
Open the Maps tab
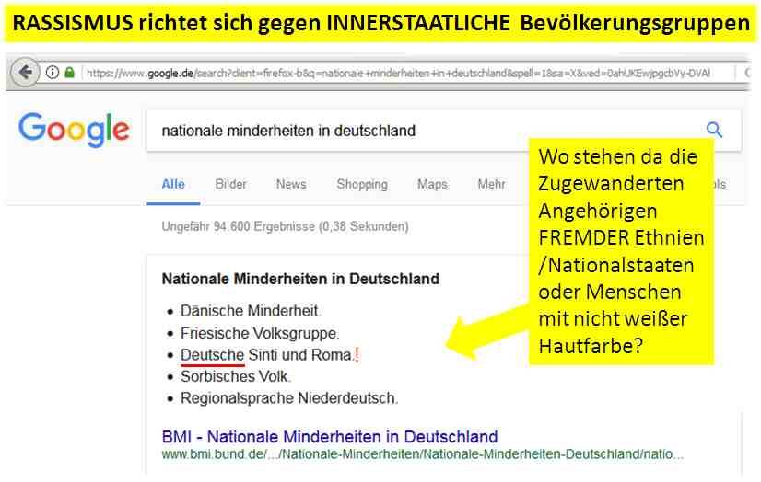click(432, 185)
